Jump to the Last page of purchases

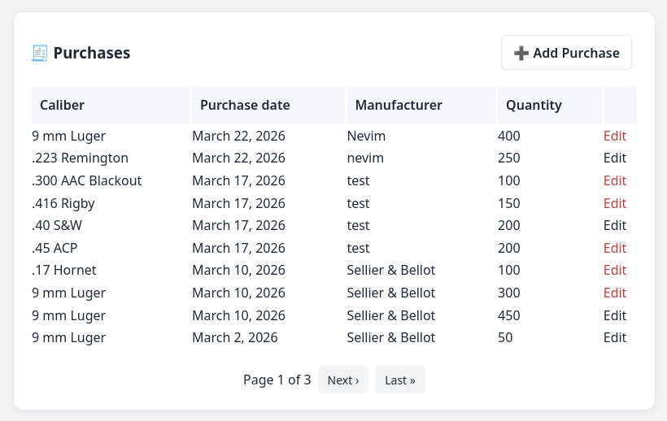(x=399, y=380)
